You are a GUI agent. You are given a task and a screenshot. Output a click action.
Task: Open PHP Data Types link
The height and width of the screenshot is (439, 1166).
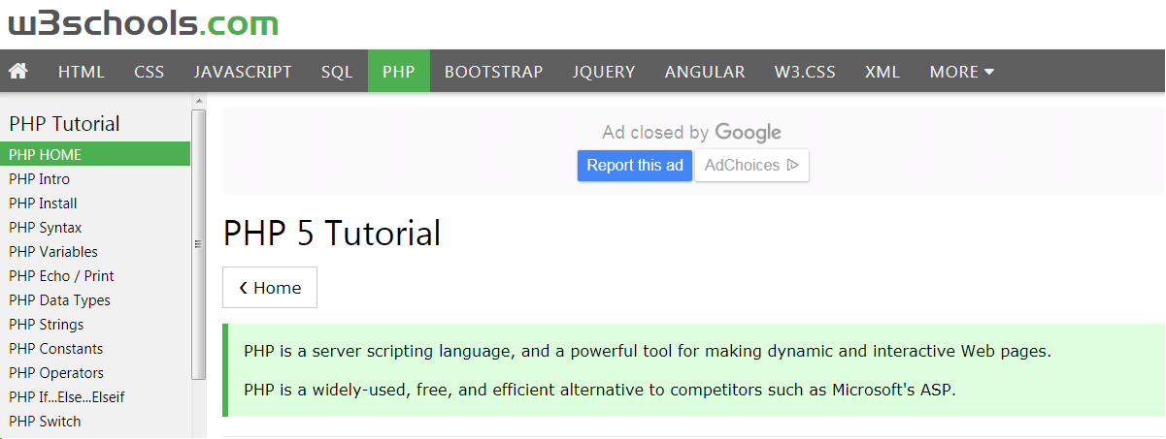(x=95, y=299)
